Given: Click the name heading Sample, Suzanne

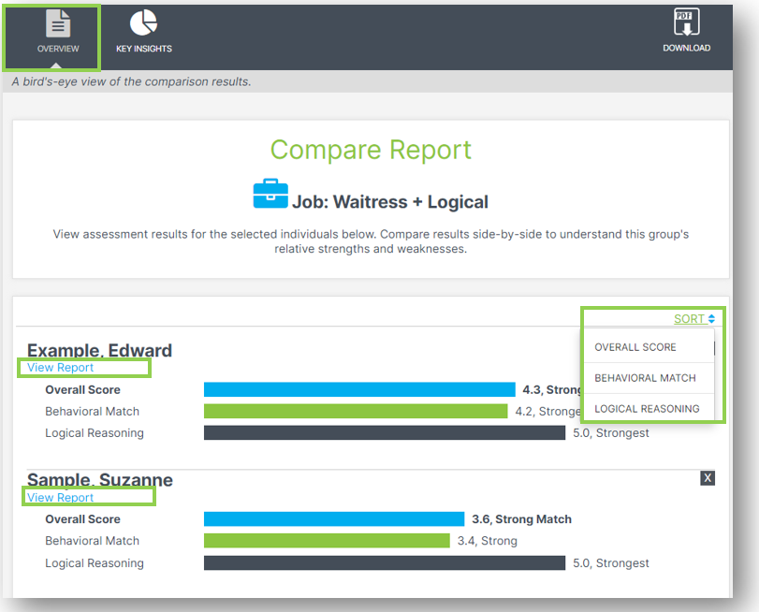Looking at the screenshot, I should (96, 479).
